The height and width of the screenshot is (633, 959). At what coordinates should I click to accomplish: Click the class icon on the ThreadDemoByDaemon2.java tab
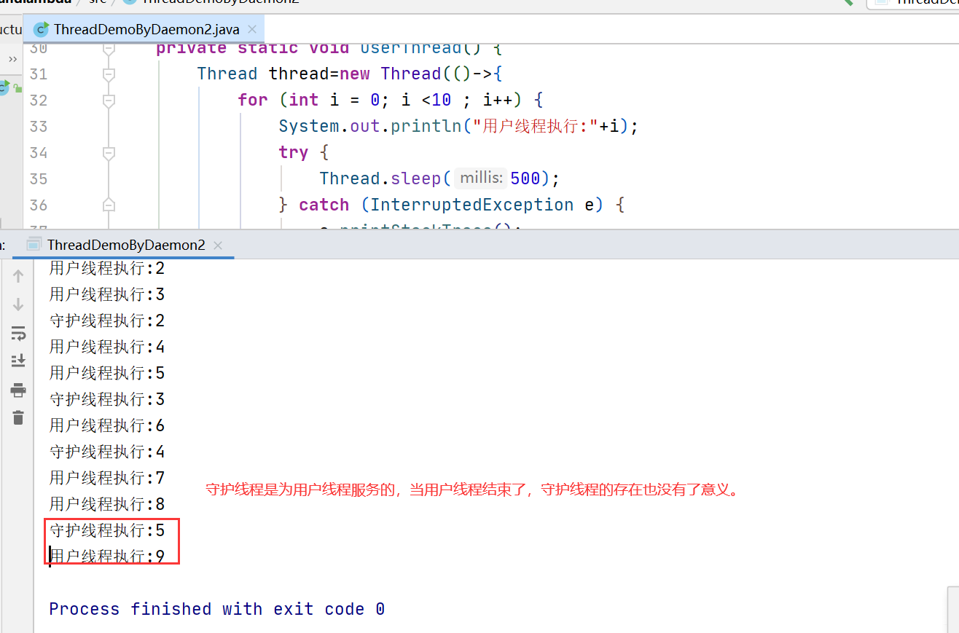[42, 30]
